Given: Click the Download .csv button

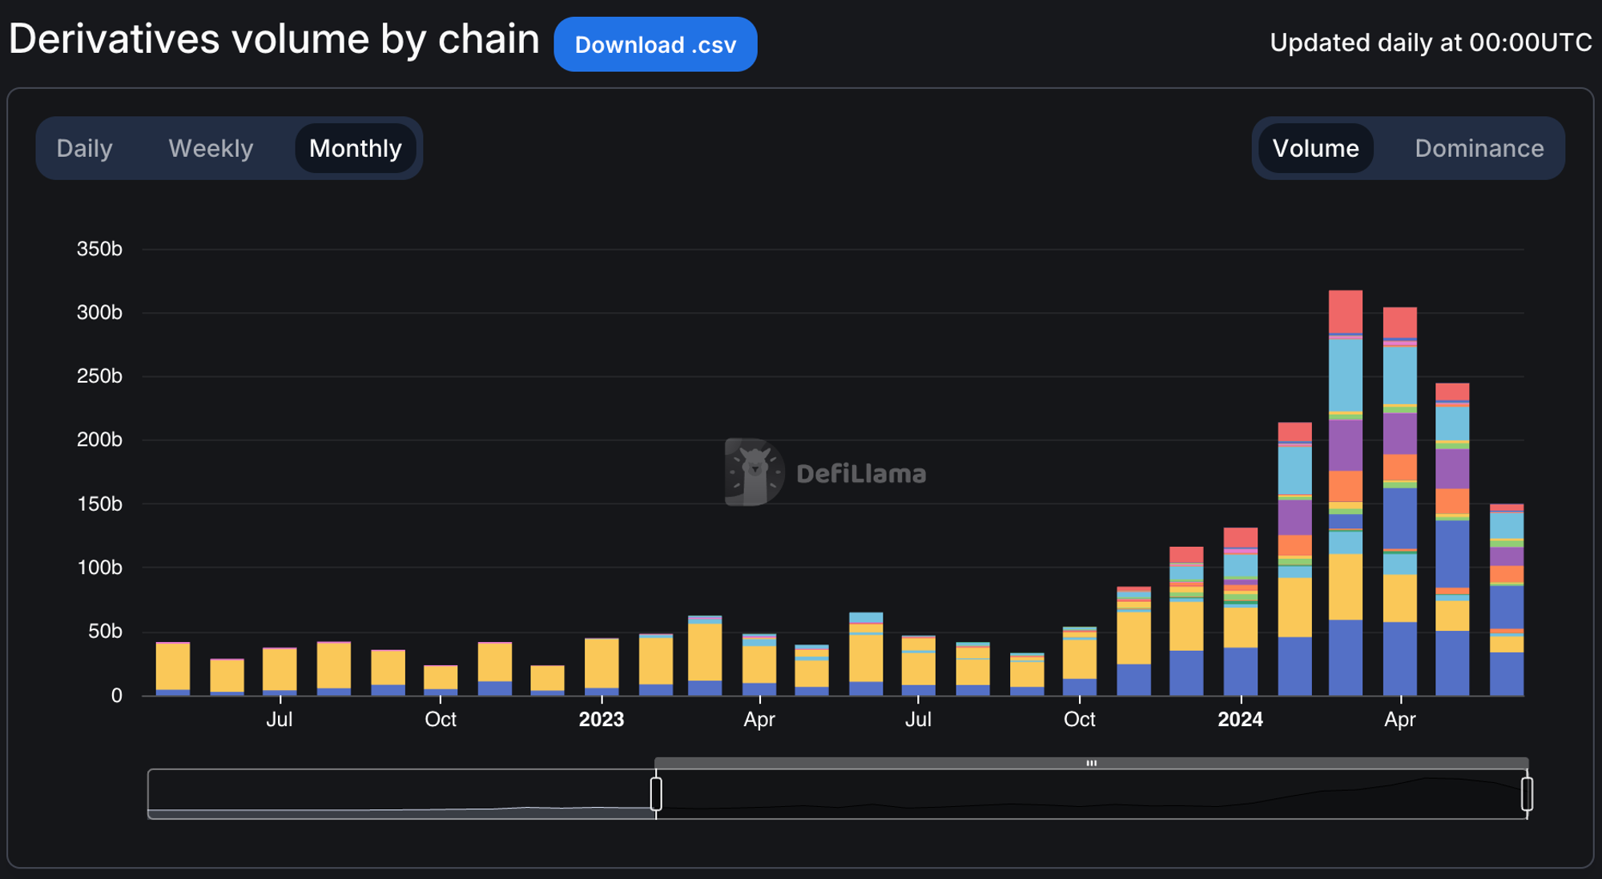Looking at the screenshot, I should 654,45.
